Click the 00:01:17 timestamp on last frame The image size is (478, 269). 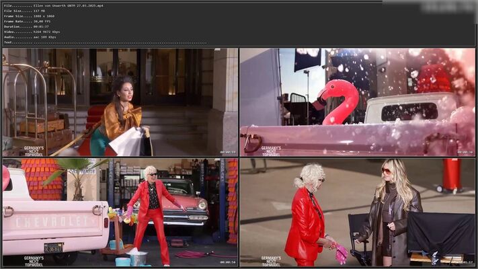click(465, 262)
